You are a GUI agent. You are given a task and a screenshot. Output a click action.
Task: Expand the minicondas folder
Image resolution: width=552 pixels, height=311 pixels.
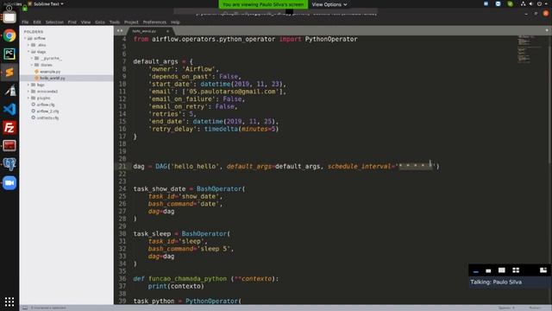point(28,92)
